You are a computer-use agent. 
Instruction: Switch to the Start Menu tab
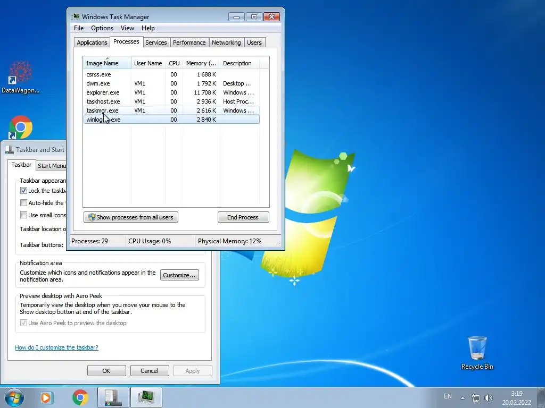point(52,166)
